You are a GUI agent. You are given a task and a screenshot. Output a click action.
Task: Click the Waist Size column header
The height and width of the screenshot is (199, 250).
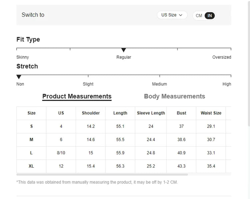(211, 113)
